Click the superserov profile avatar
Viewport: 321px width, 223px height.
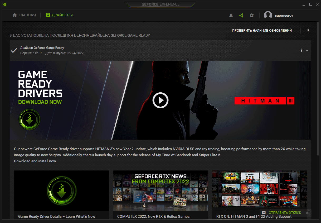[268, 15]
